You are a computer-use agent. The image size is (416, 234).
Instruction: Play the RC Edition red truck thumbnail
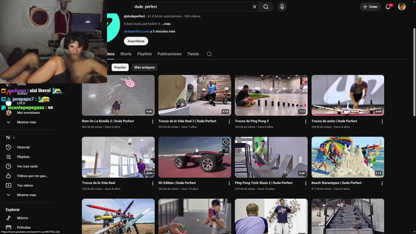point(195,157)
